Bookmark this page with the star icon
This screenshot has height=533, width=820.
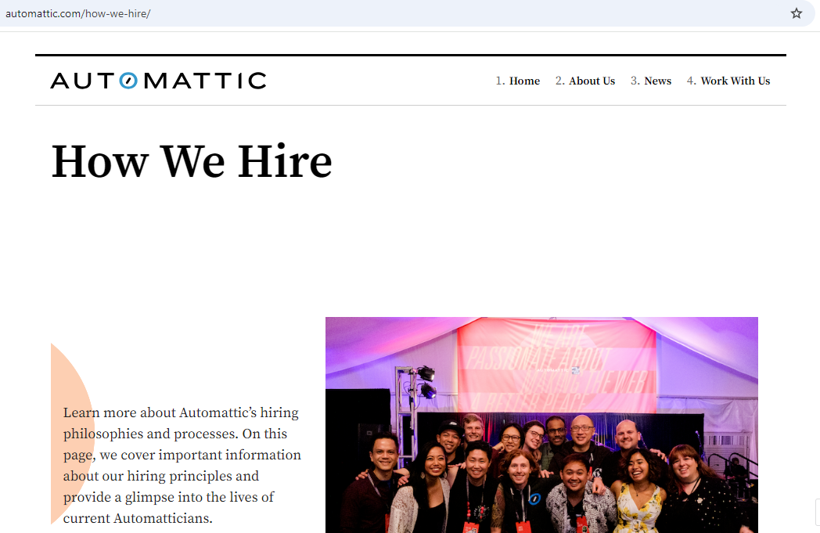(796, 13)
